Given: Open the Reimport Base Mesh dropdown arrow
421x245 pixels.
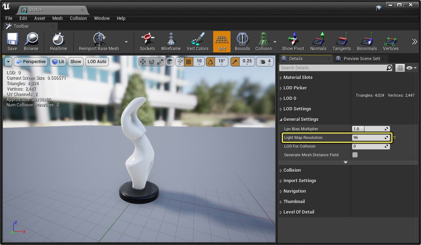Looking at the screenshot, I should coord(126,42).
